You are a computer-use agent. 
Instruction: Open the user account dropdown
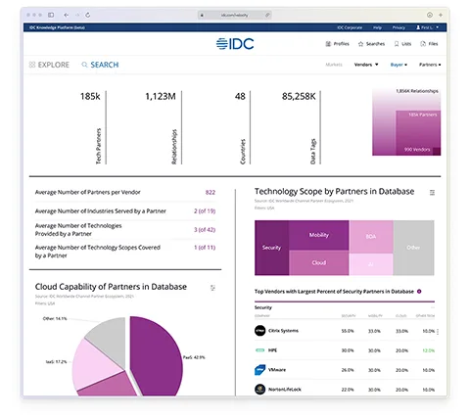(x=427, y=27)
